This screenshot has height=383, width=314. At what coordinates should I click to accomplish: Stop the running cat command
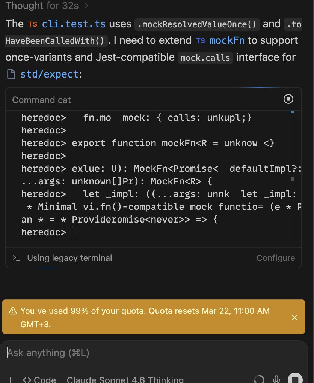(x=288, y=99)
